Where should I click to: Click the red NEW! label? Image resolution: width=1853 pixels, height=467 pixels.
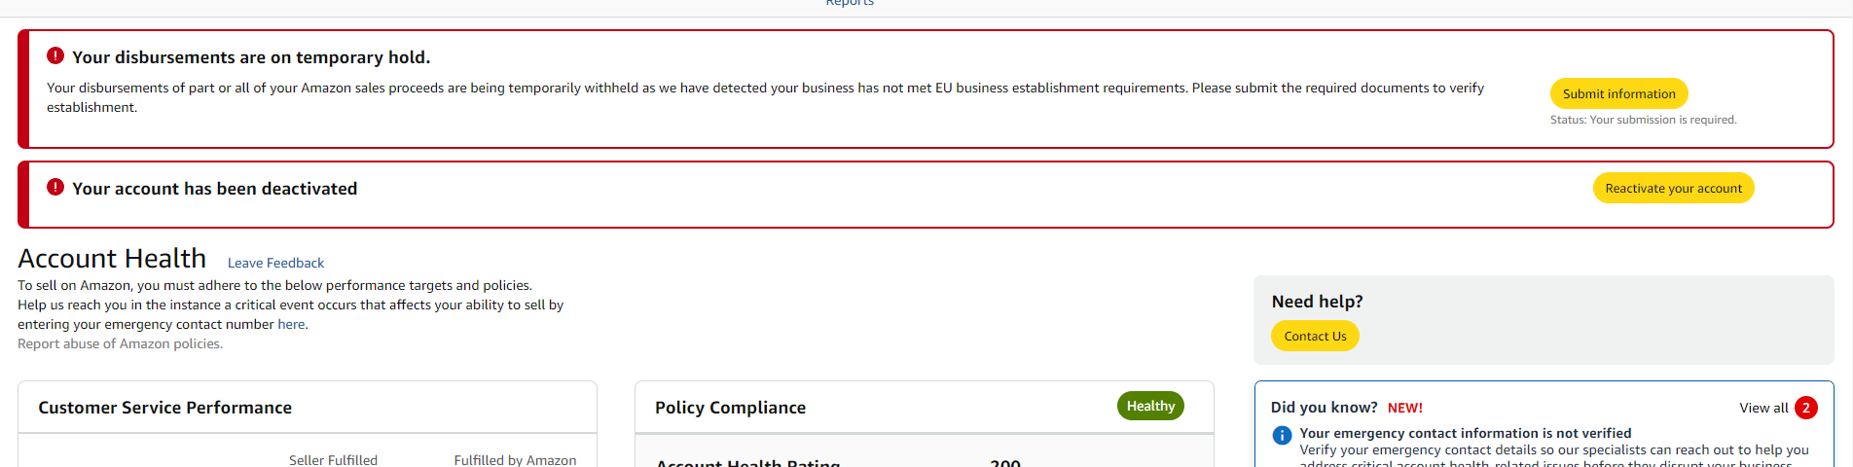tap(1404, 408)
